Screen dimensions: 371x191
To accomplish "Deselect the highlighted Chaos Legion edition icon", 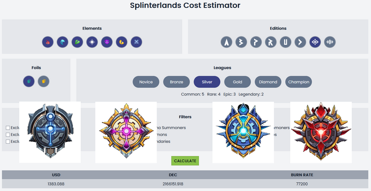I will click(x=315, y=42).
